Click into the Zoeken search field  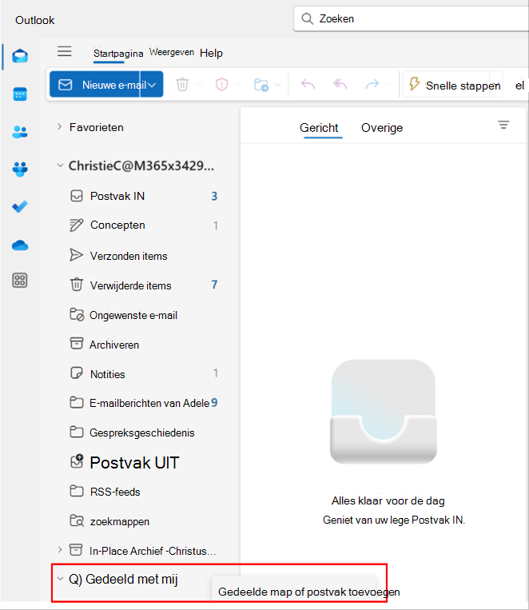click(412, 18)
